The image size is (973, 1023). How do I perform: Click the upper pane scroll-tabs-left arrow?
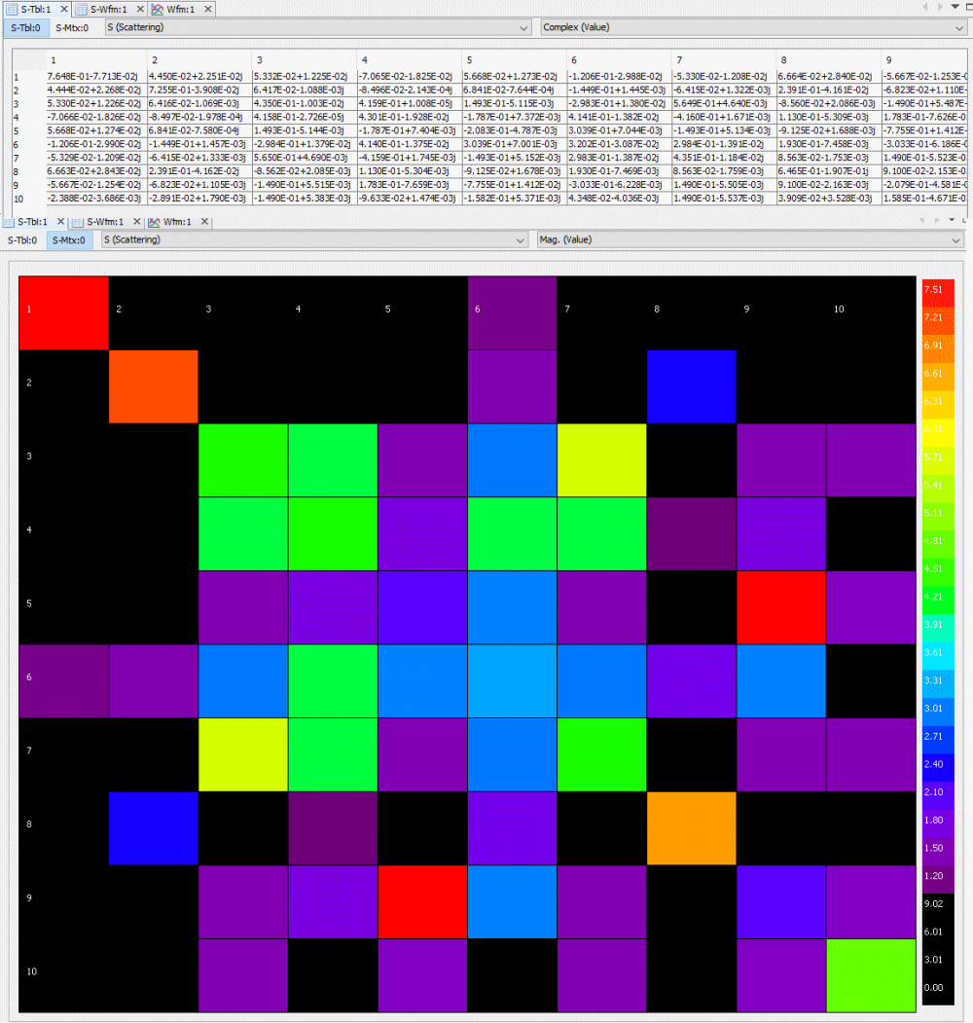pos(925,9)
